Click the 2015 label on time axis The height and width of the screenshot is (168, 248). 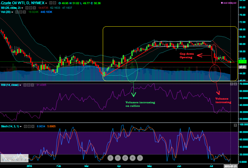pyautogui.click(x=30, y=166)
